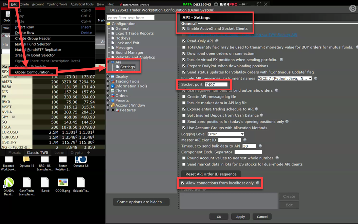Add a new workspace tab with plus icon
The height and width of the screenshot is (224, 358).
click(88, 153)
